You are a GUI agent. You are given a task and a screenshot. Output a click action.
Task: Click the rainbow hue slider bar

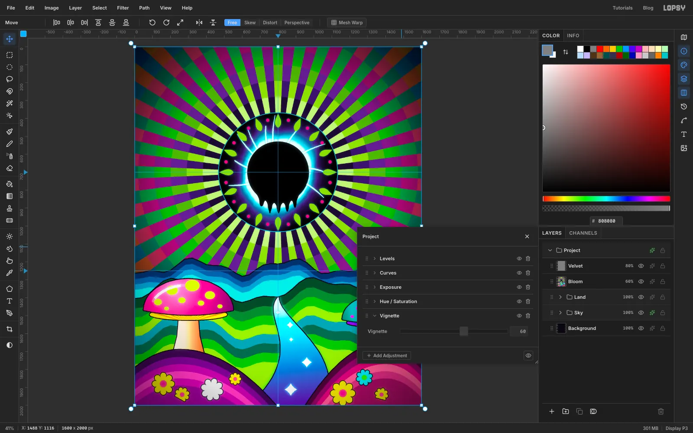(606, 199)
